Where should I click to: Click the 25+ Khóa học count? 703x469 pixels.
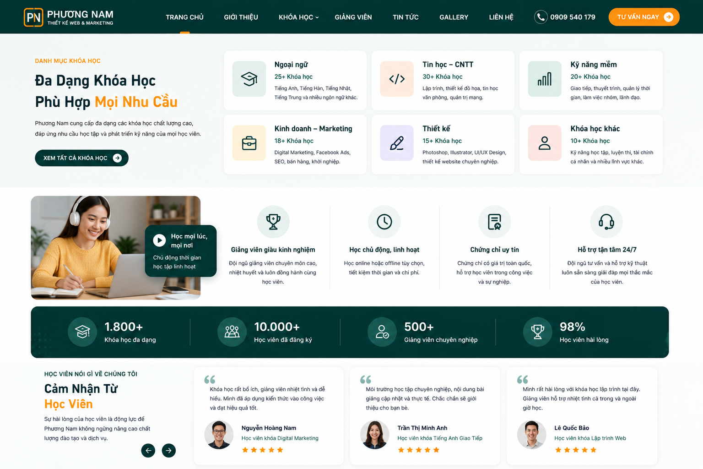pos(293,77)
